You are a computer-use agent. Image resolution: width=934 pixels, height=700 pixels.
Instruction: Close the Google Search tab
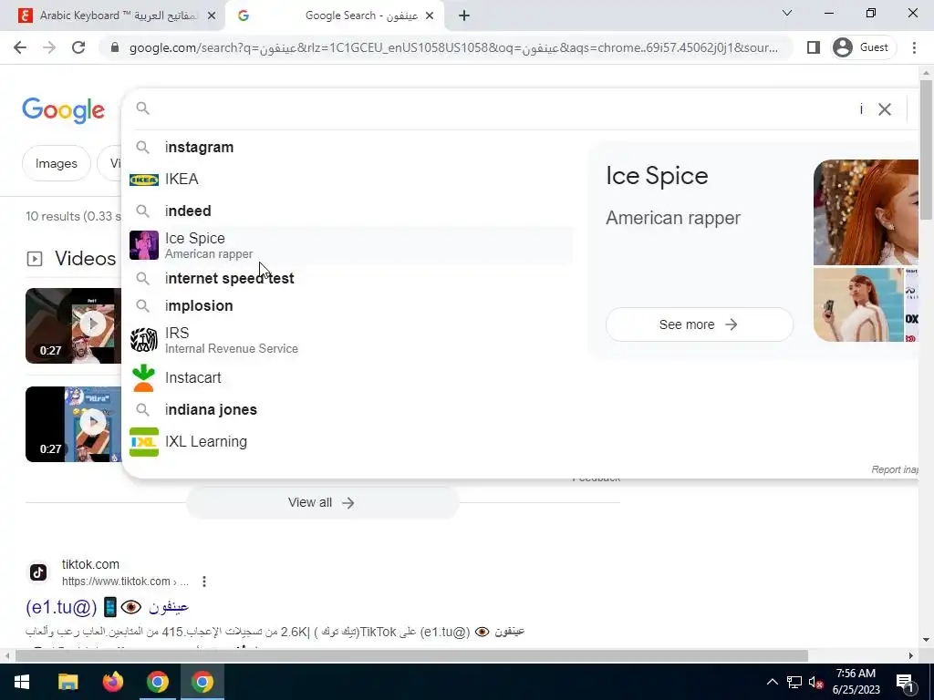click(430, 16)
